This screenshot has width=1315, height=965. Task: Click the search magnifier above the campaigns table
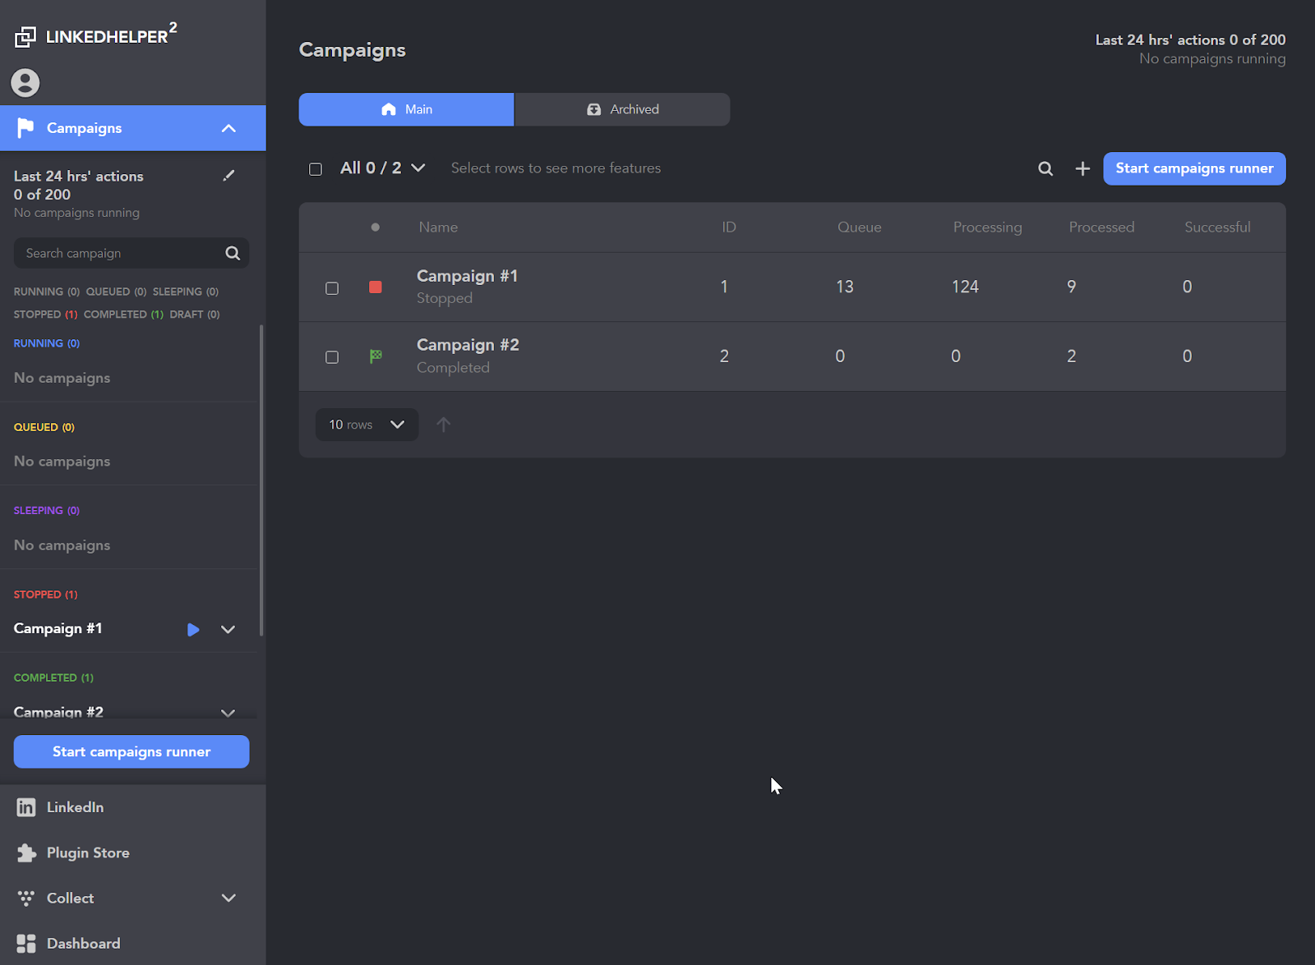click(x=1045, y=168)
